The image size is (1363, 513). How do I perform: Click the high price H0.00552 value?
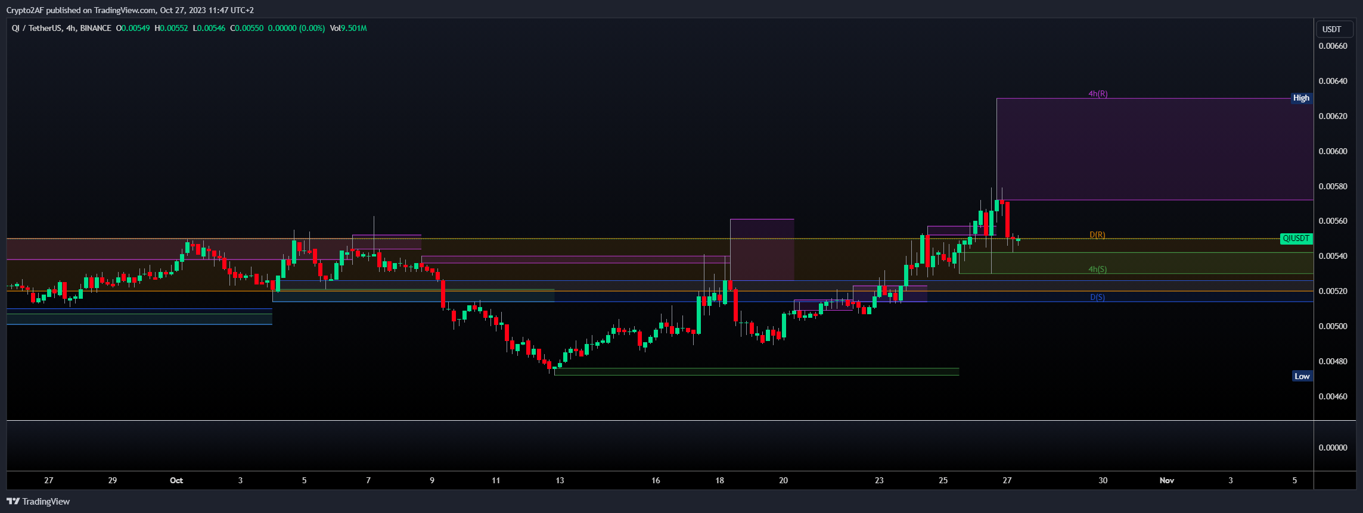[x=171, y=28]
